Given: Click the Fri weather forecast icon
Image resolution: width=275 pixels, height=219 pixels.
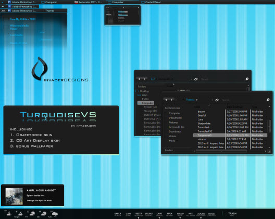Looking at the screenshot, I should [x=32, y=214].
